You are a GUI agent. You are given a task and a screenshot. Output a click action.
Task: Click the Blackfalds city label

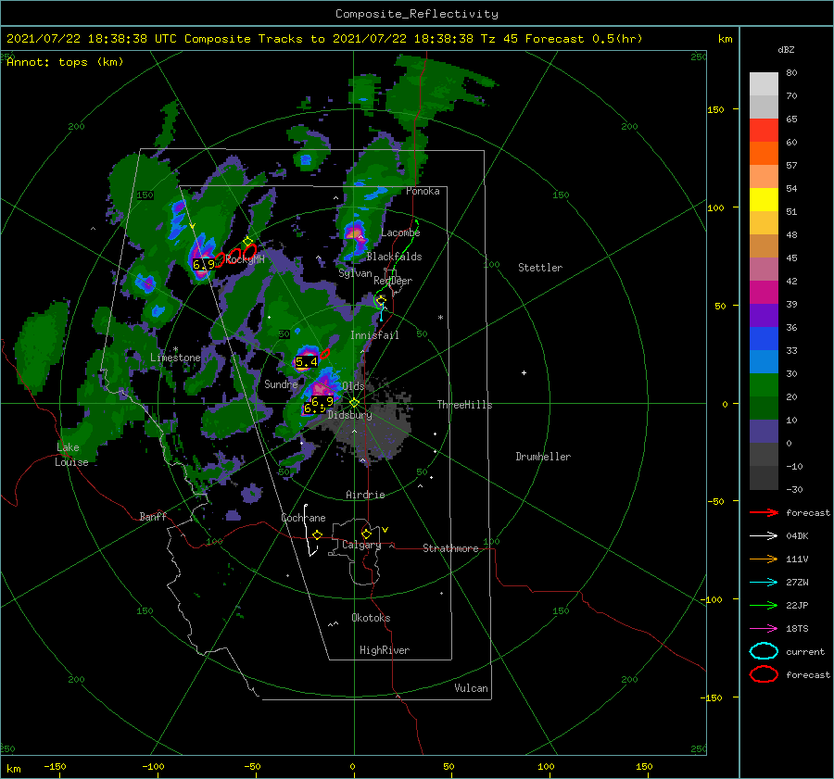tap(394, 257)
